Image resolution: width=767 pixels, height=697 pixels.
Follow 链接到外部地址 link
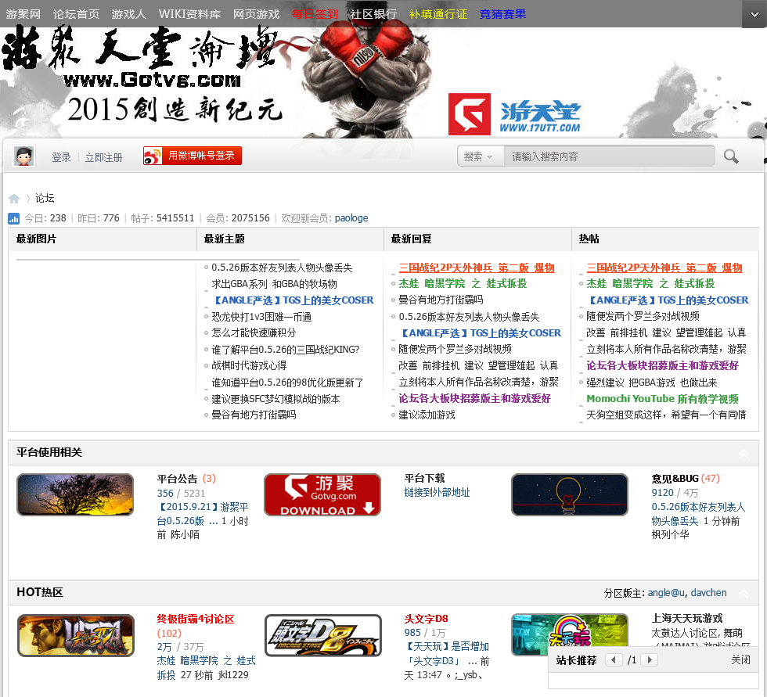(x=437, y=492)
